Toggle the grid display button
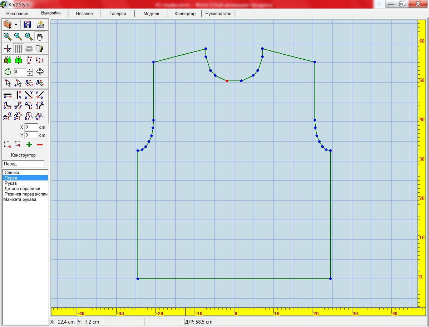The width and height of the screenshot is (429, 327). [18, 49]
